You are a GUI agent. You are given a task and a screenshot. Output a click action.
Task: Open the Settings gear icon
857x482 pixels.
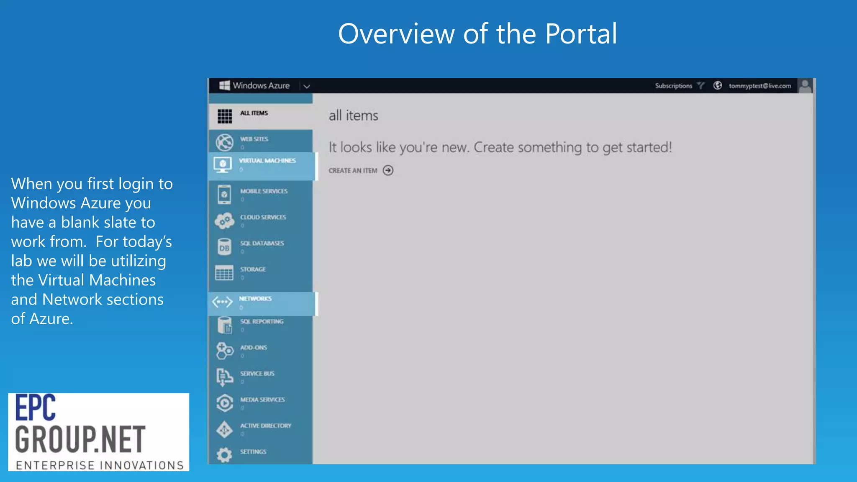(x=225, y=455)
